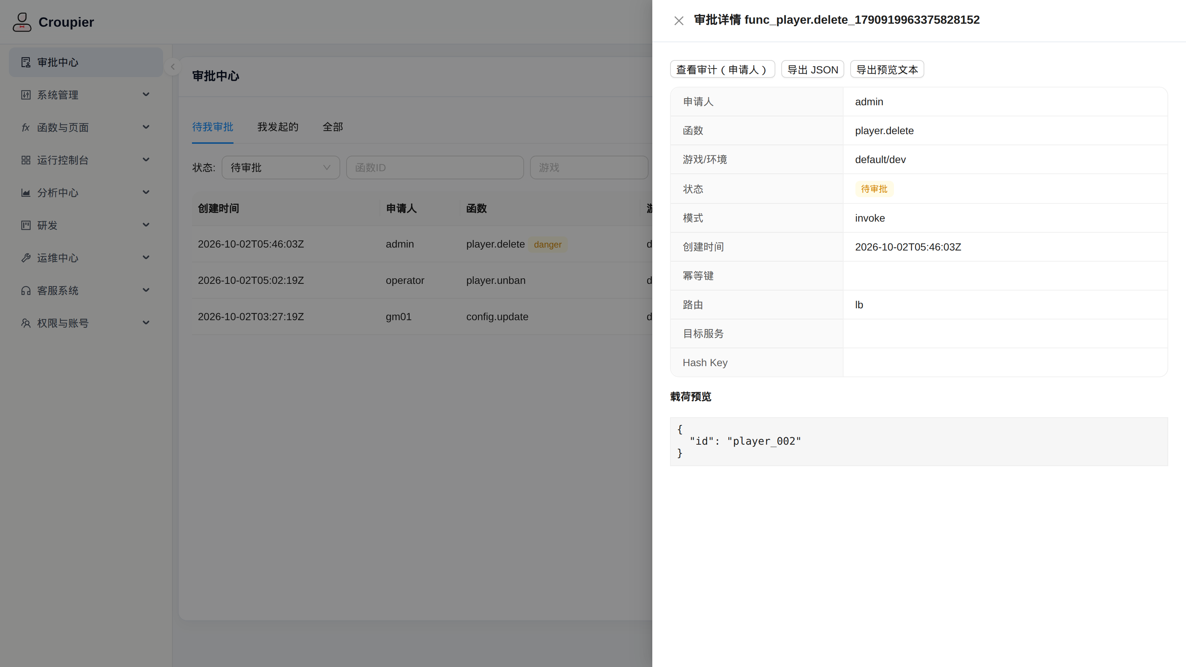This screenshot has width=1186, height=667.
Task: Expand the 研发 menu chevron
Action: point(146,225)
